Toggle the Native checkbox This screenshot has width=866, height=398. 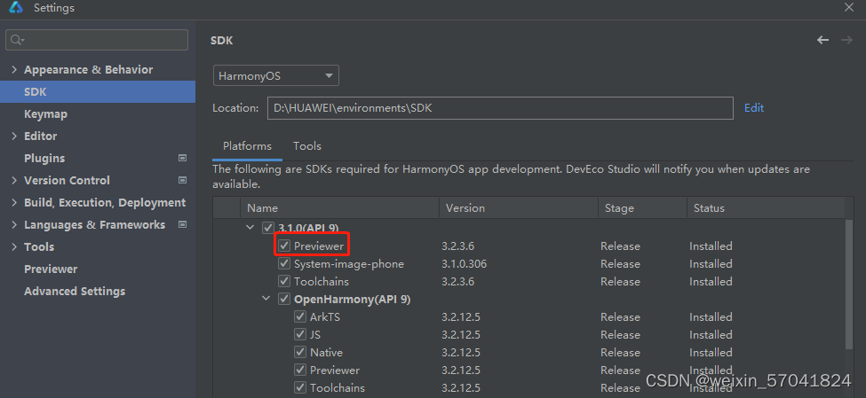(300, 352)
